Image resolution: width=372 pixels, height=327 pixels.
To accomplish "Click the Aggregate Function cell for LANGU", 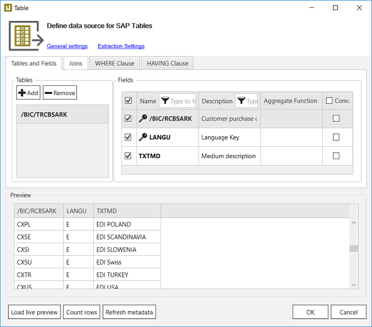I will click(291, 137).
